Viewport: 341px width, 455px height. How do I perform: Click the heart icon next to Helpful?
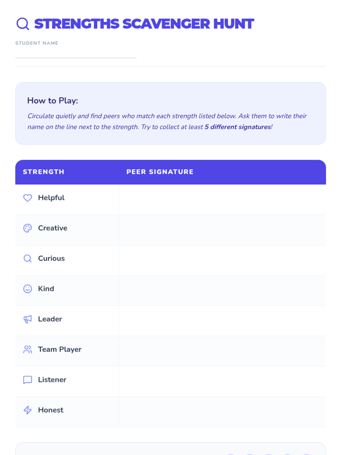click(28, 198)
